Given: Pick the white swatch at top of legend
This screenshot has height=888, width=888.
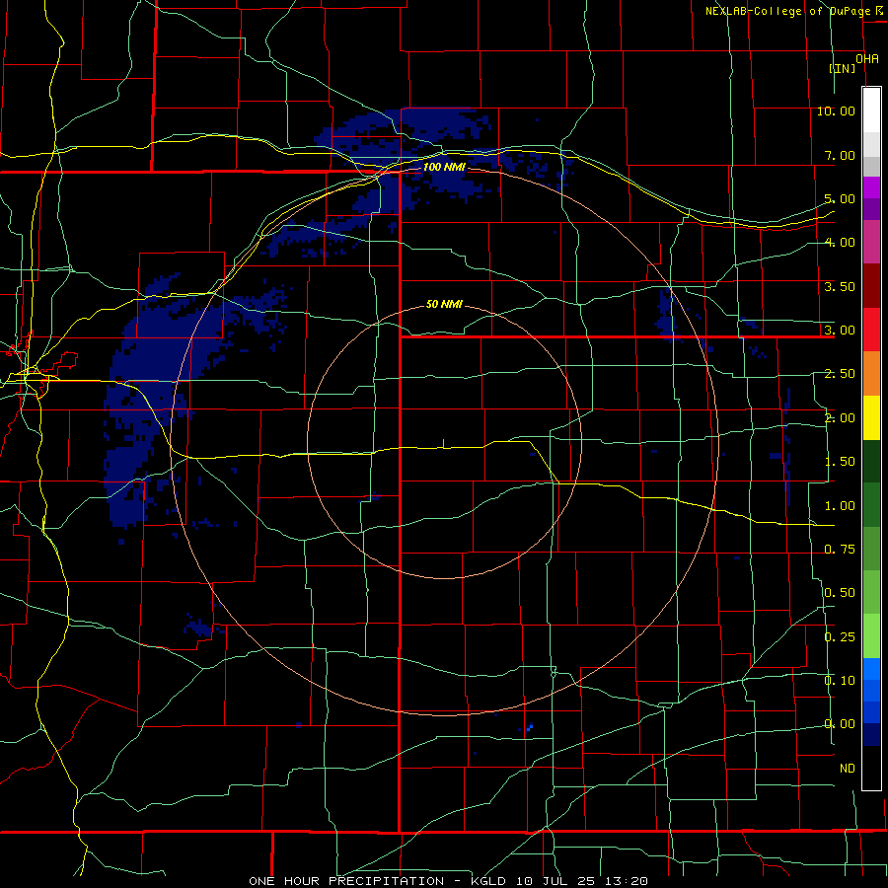Looking at the screenshot, I should pyautogui.click(x=871, y=111).
